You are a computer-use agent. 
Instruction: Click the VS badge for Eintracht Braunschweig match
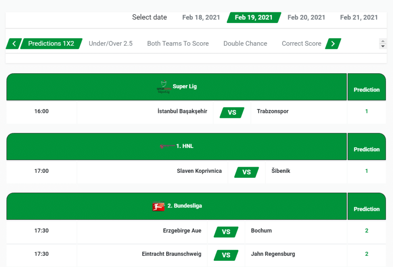[x=226, y=255]
